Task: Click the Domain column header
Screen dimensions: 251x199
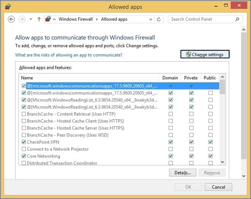Action: coord(170,78)
